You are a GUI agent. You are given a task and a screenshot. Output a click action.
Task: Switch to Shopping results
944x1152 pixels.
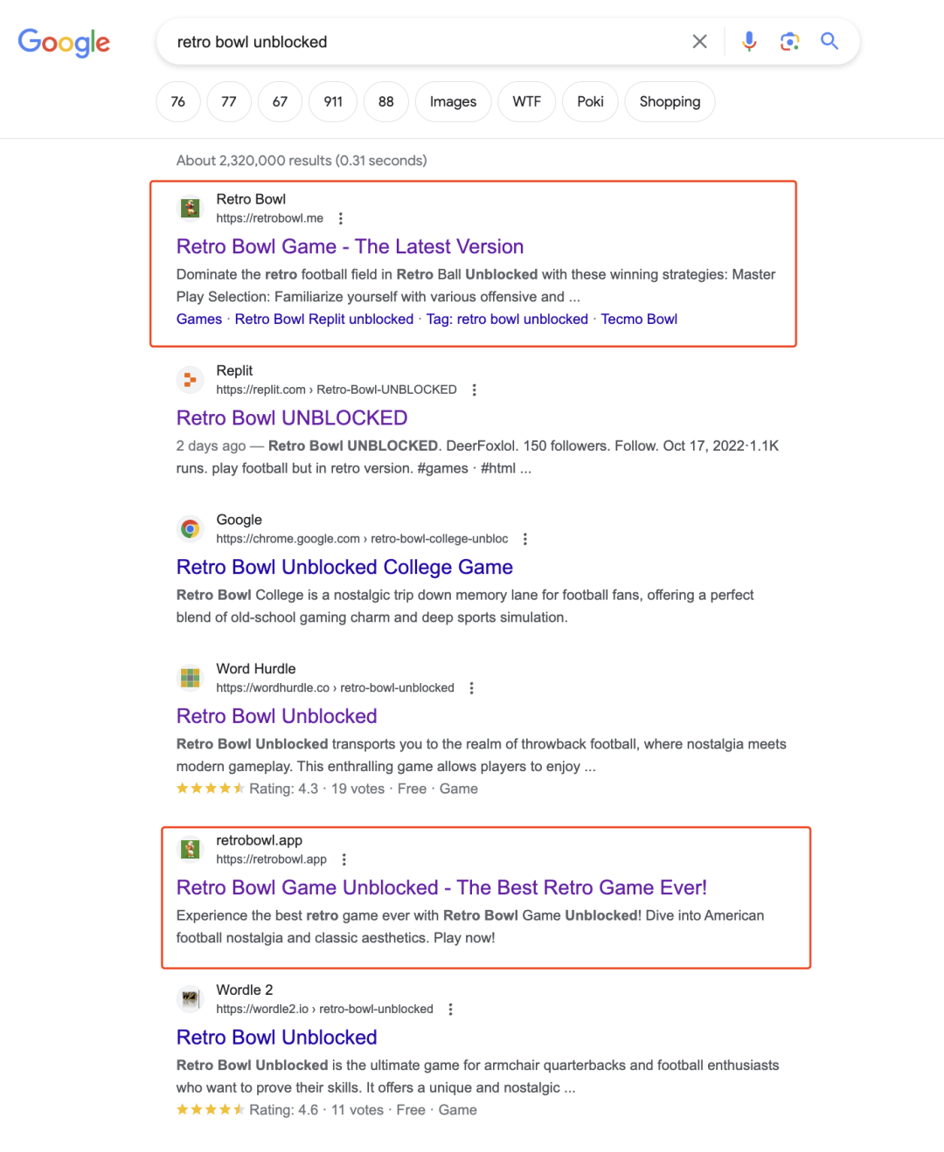(670, 101)
